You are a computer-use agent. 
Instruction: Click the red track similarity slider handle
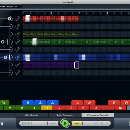[9, 19]
